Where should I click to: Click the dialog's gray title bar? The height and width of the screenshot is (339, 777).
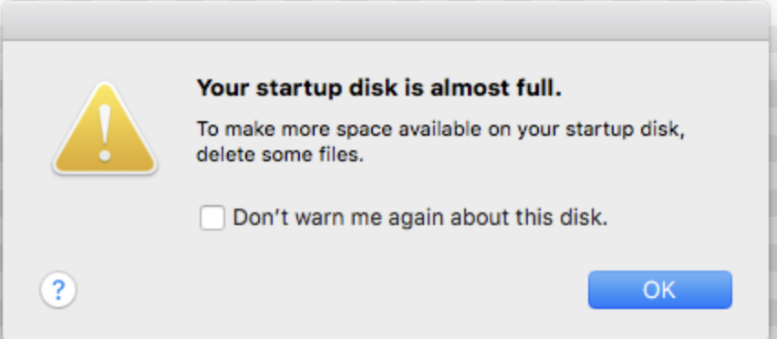386,21
